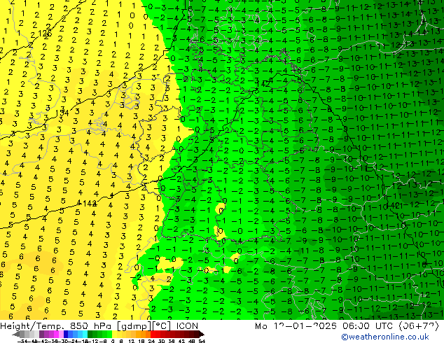This screenshot has height=343, width=444.
Task: Click the "134" height contour label
Action: (x=62, y=113)
